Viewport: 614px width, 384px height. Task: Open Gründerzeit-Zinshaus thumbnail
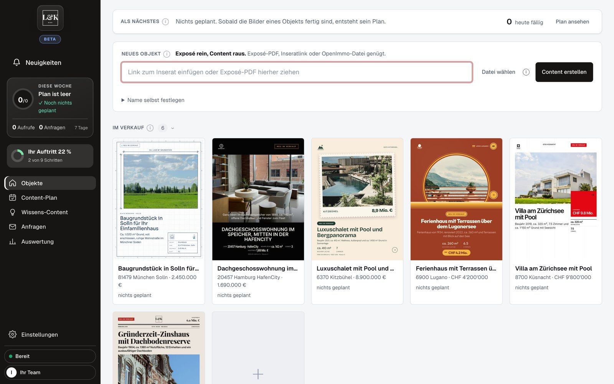click(x=159, y=348)
